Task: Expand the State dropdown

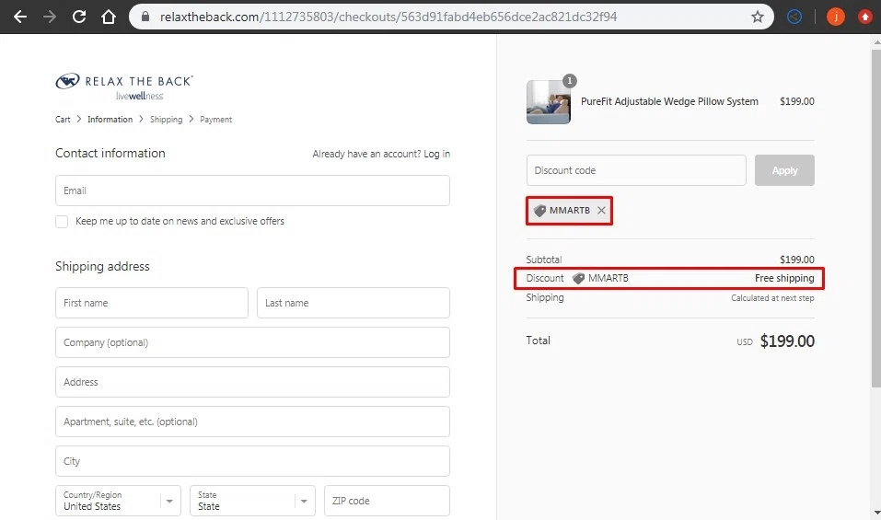Action: [x=252, y=501]
